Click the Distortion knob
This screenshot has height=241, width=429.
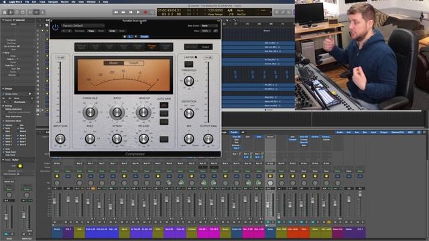(x=189, y=113)
